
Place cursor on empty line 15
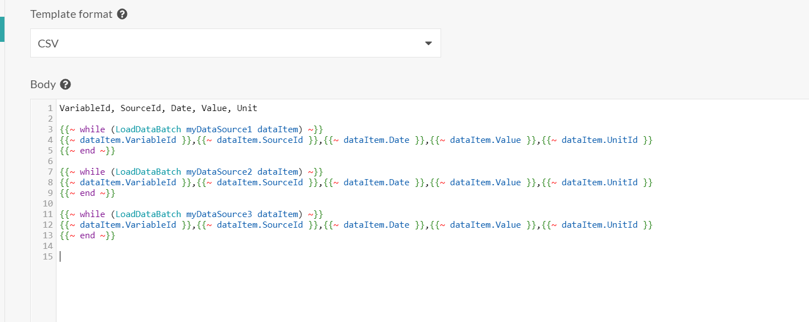click(224, 257)
